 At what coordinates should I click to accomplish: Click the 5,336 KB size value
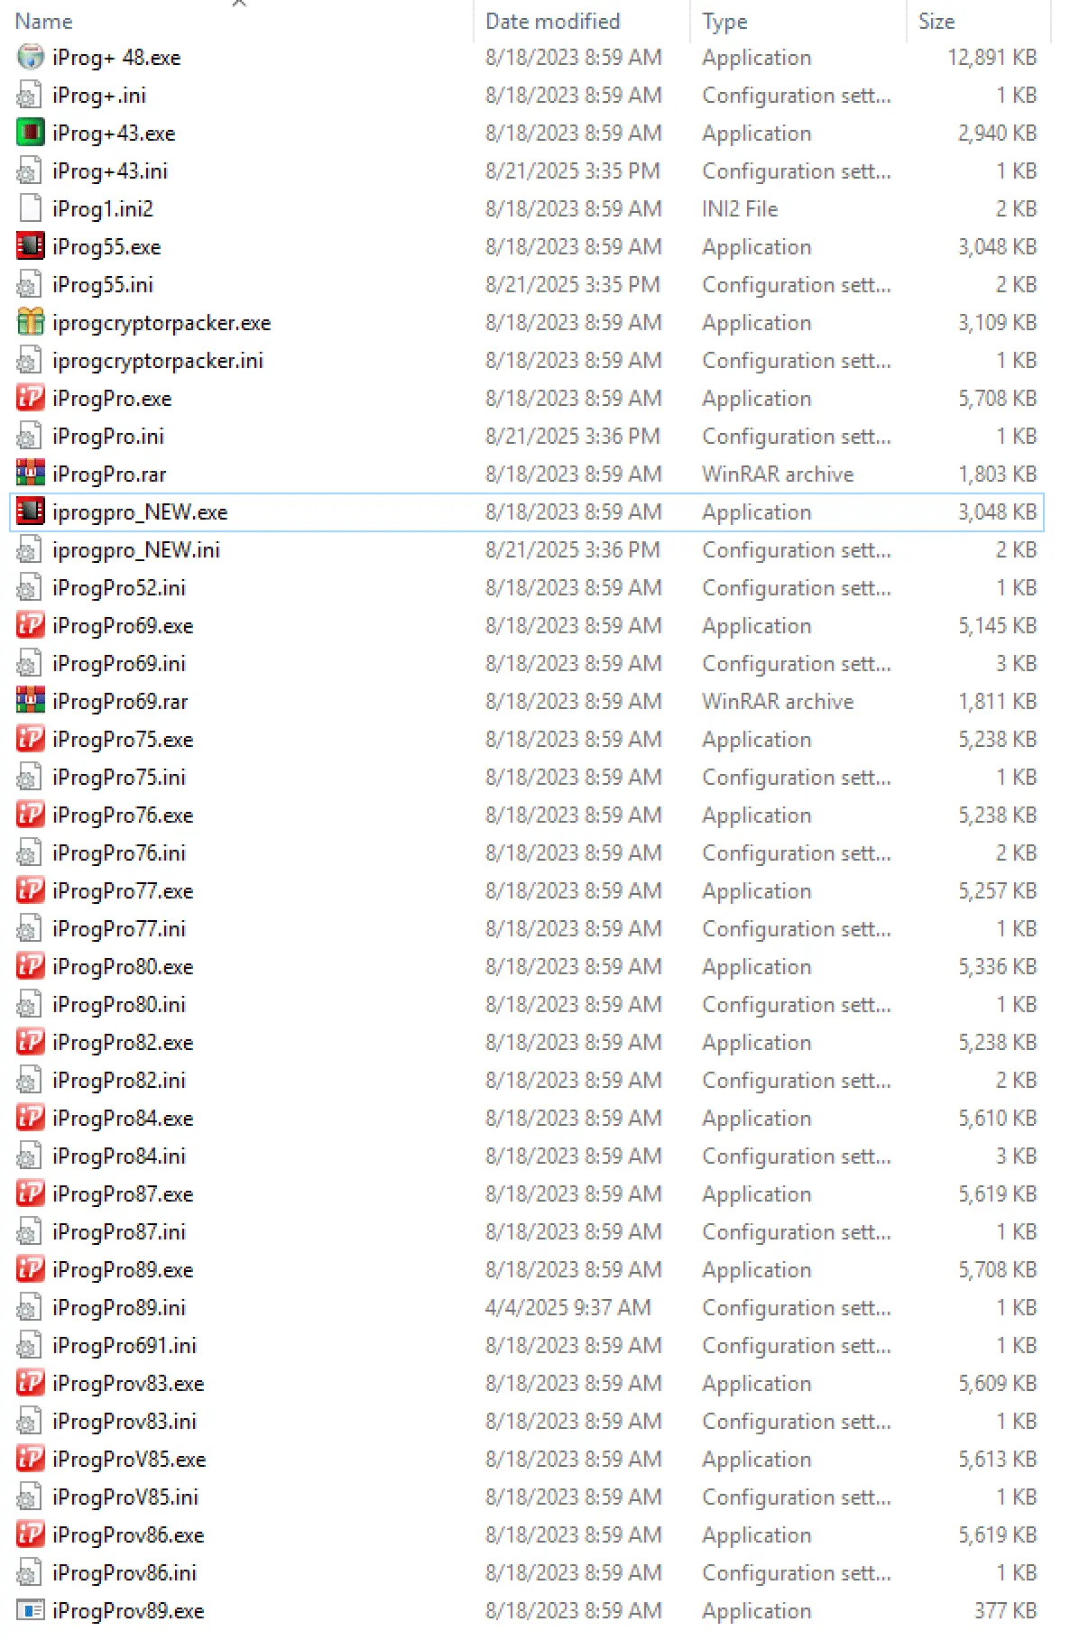997,967
